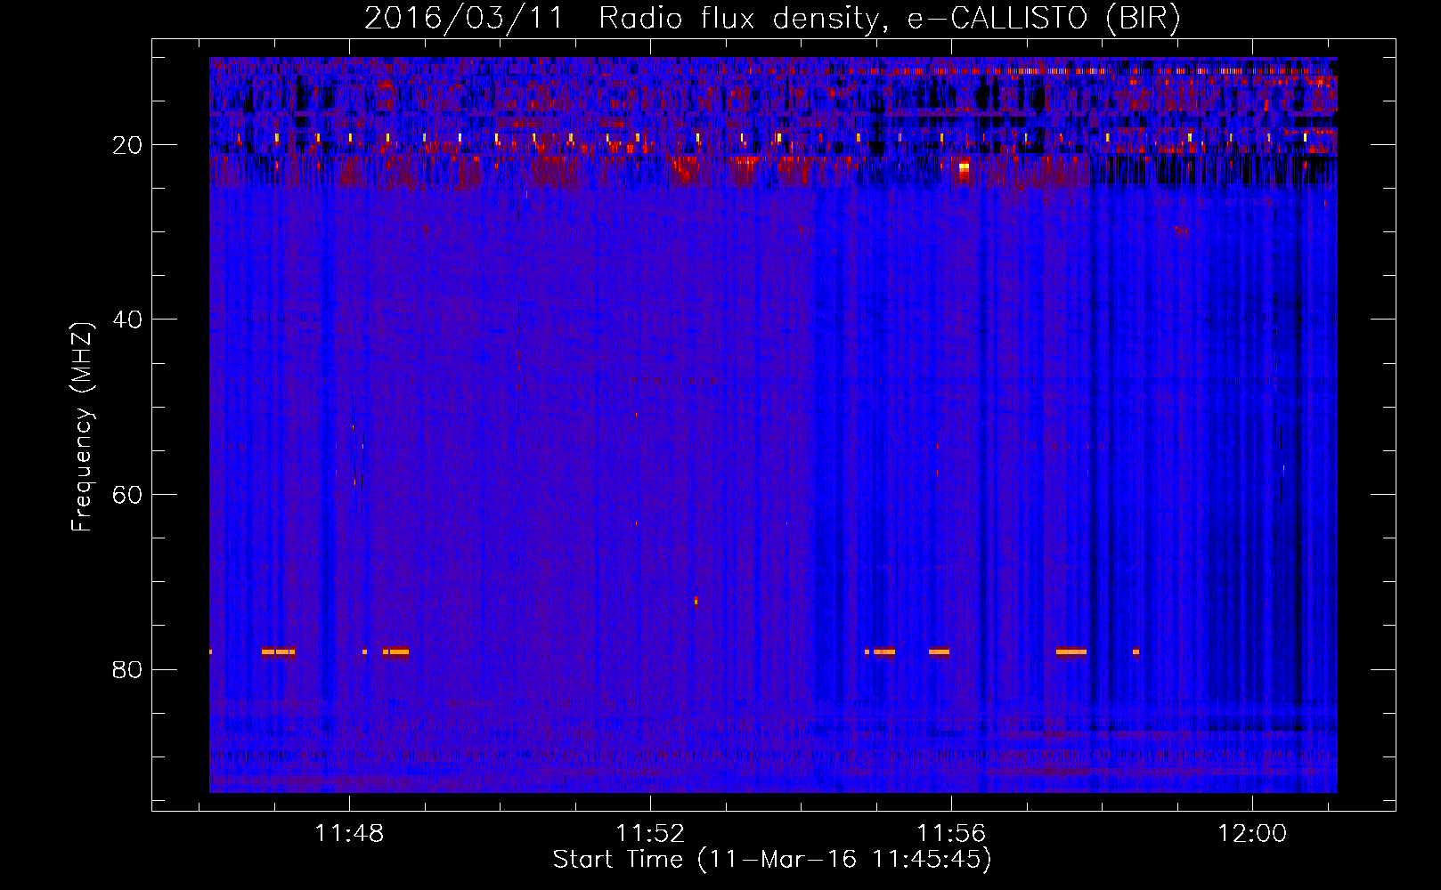Click the '11:52' time tick label
Viewport: 1441px width, 890px height.
pyautogui.click(x=650, y=834)
